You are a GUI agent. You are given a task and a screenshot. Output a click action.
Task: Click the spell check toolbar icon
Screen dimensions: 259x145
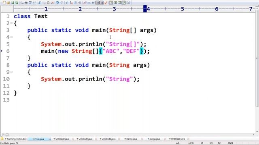(30, 3)
